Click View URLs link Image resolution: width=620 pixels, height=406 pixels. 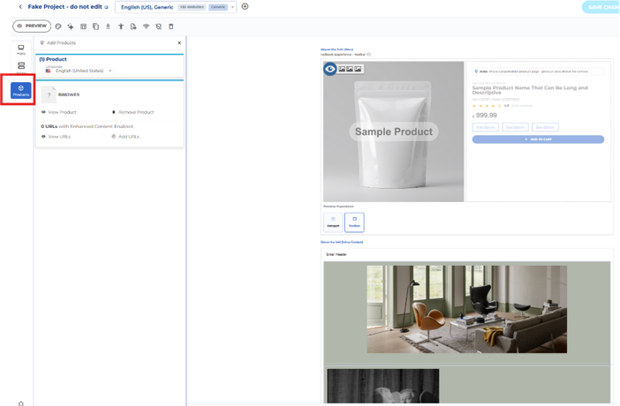click(57, 137)
